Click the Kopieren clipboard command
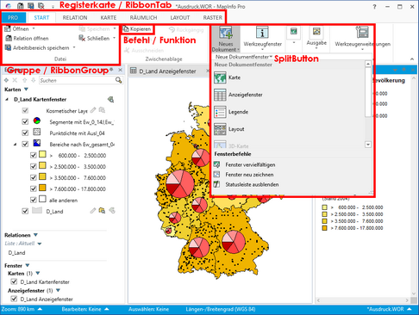The height and width of the screenshot is (315, 419). click(137, 29)
